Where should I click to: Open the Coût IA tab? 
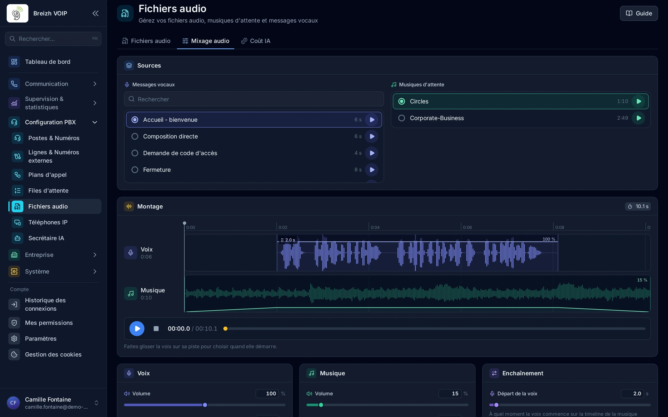pos(256,41)
